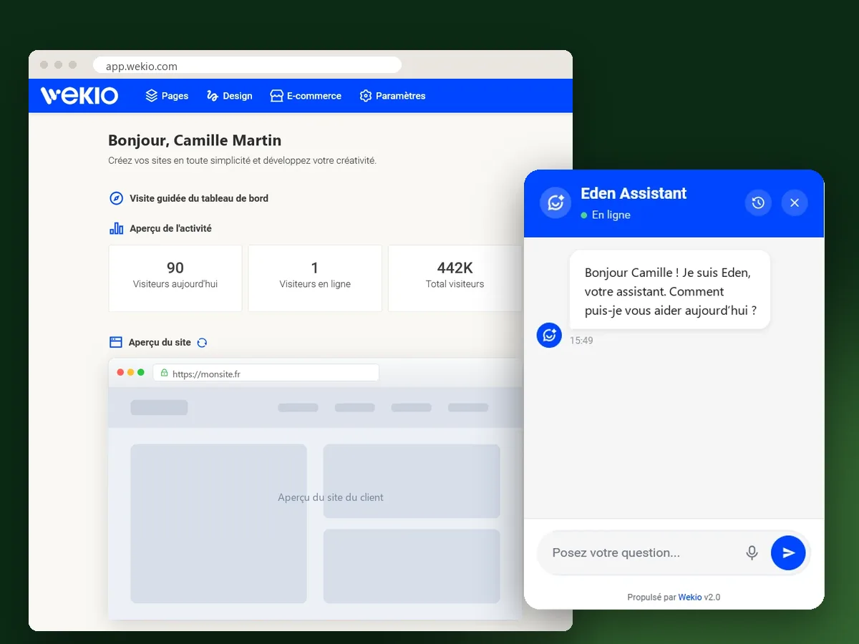Click the Eden avatar beside the message
The height and width of the screenshot is (644, 859).
point(549,335)
